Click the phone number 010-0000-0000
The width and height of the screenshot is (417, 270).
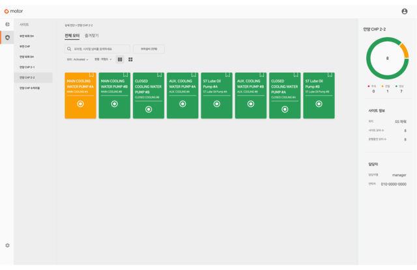394,184
